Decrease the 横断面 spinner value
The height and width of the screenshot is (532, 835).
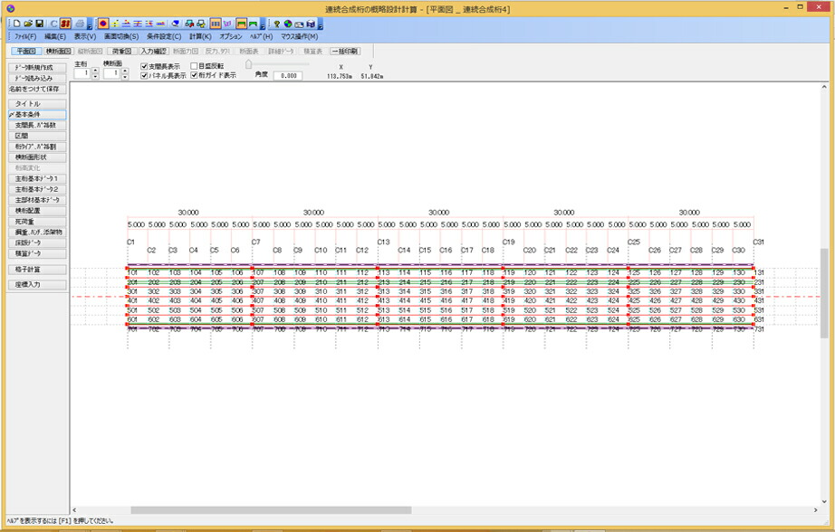click(125, 77)
